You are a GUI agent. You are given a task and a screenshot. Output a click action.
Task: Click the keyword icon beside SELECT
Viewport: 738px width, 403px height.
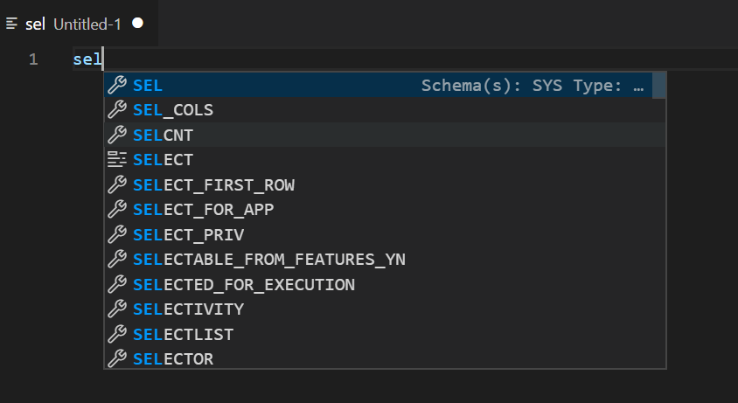[x=116, y=160]
